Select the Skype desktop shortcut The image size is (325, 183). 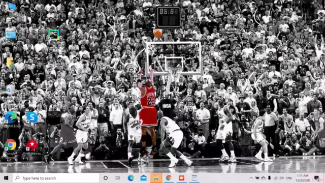(32, 117)
